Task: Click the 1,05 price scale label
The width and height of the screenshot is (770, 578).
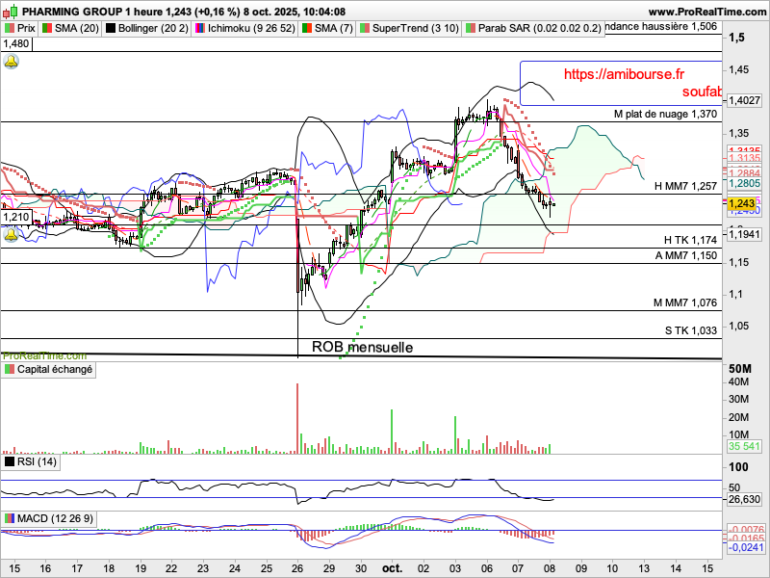Action: tap(739, 326)
